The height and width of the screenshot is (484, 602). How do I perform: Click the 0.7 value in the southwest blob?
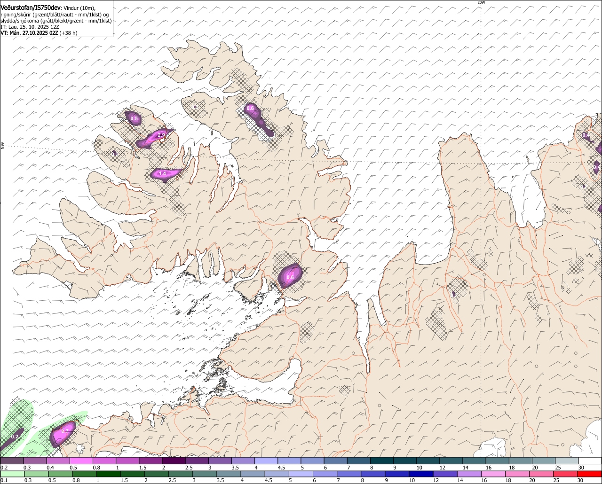click(65, 431)
